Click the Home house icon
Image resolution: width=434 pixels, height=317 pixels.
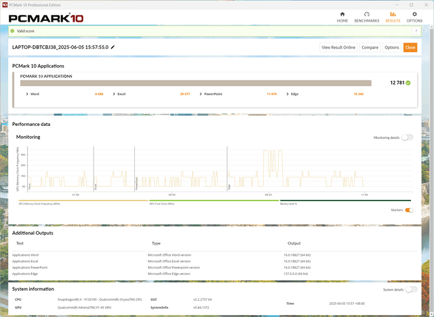(342, 14)
